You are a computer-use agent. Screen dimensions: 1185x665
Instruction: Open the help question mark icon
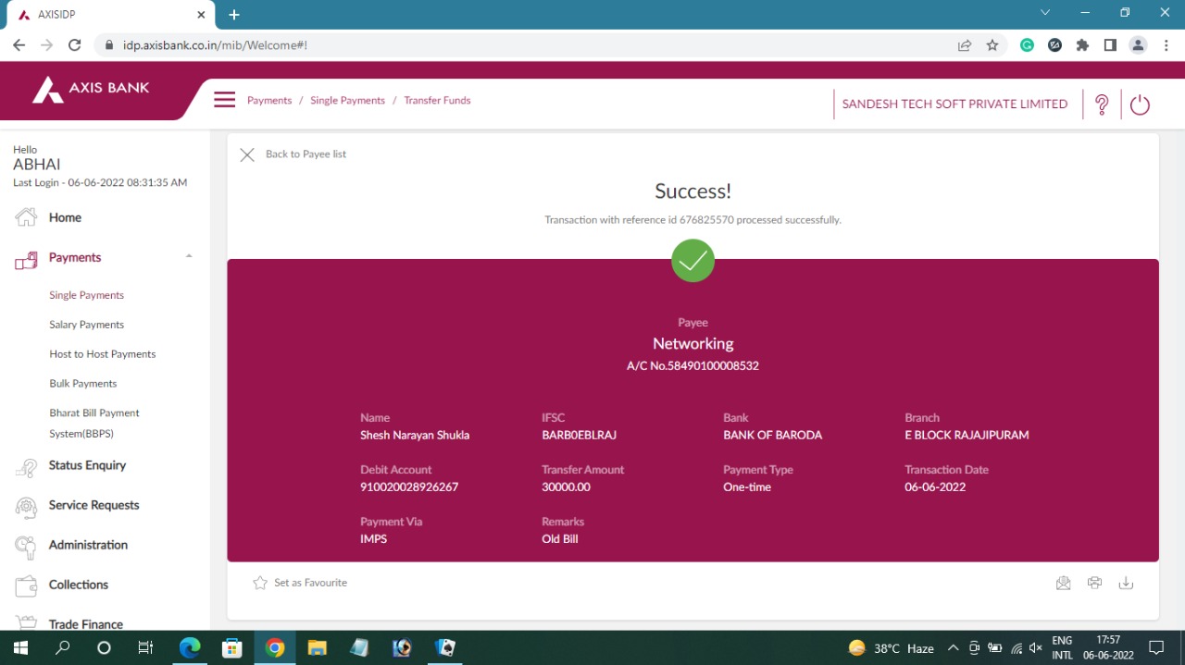pyautogui.click(x=1102, y=105)
